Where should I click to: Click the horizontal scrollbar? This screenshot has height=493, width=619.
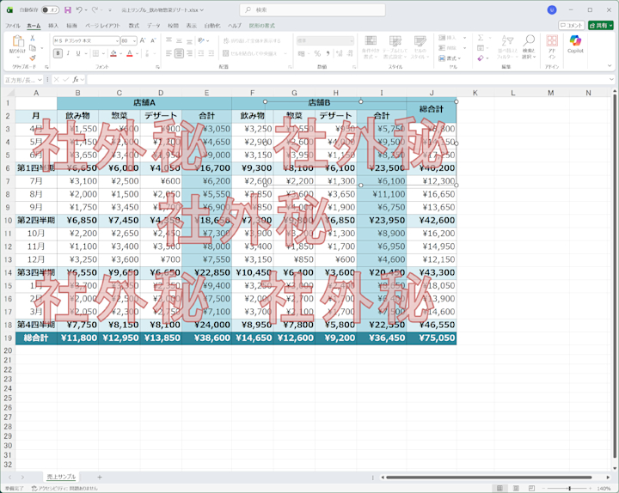488,478
